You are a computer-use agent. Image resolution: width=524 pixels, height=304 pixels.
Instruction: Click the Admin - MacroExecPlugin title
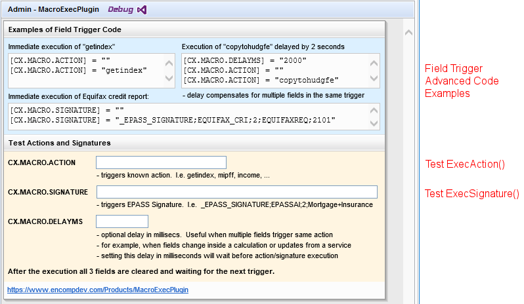tap(53, 9)
